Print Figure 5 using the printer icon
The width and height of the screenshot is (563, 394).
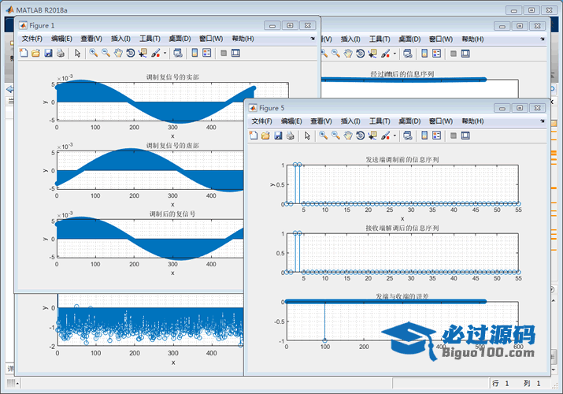290,136
